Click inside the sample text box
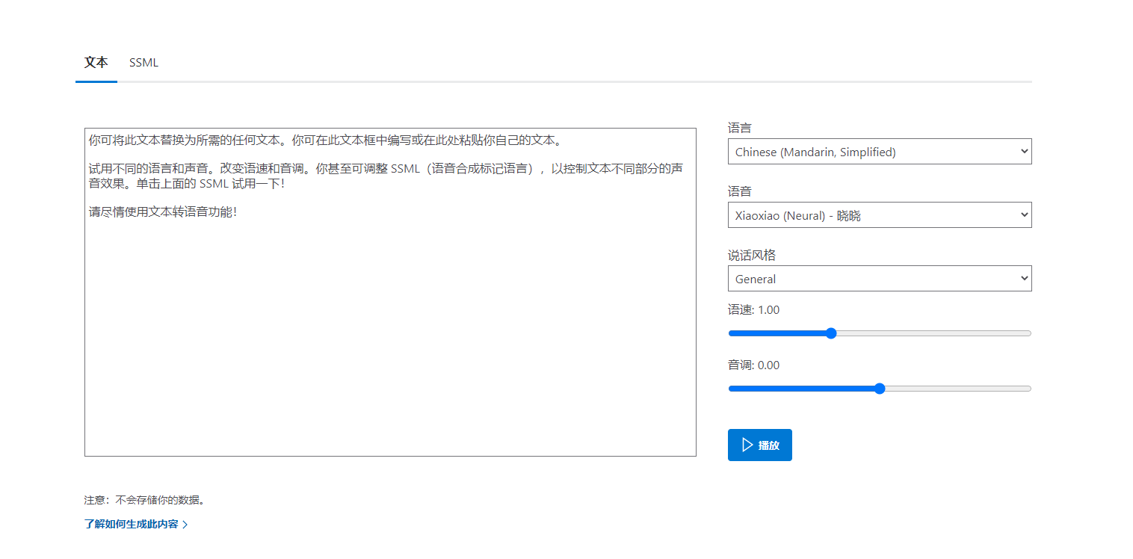The width and height of the screenshot is (1133, 559). pos(390,292)
